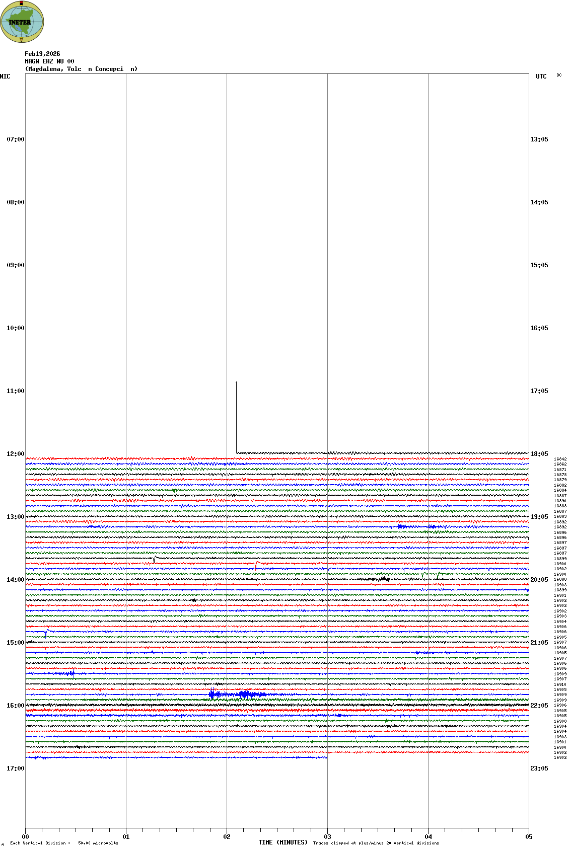The image size is (569, 850).
Task: Select the MAGN EHZ NU 00 station text
Action: pos(49,61)
